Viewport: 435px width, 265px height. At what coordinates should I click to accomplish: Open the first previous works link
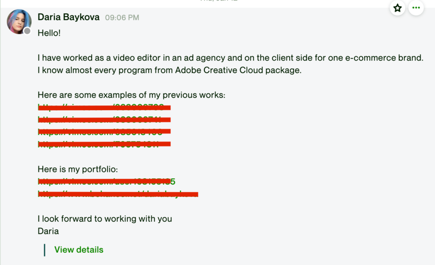point(104,107)
